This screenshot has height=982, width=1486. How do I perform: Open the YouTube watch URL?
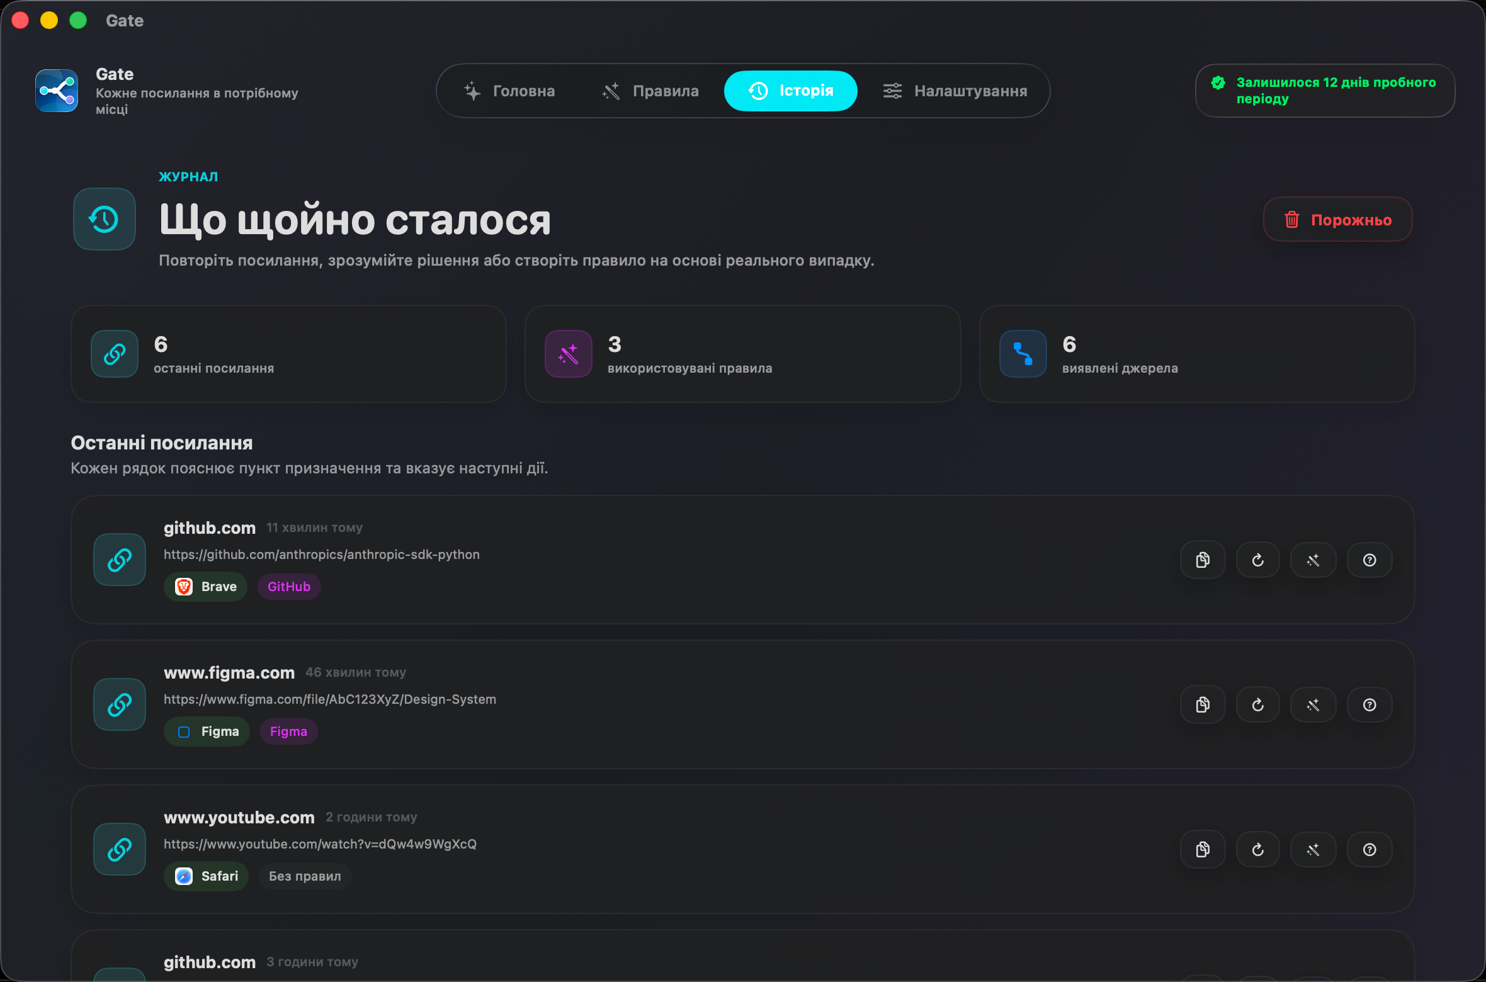pos(320,844)
